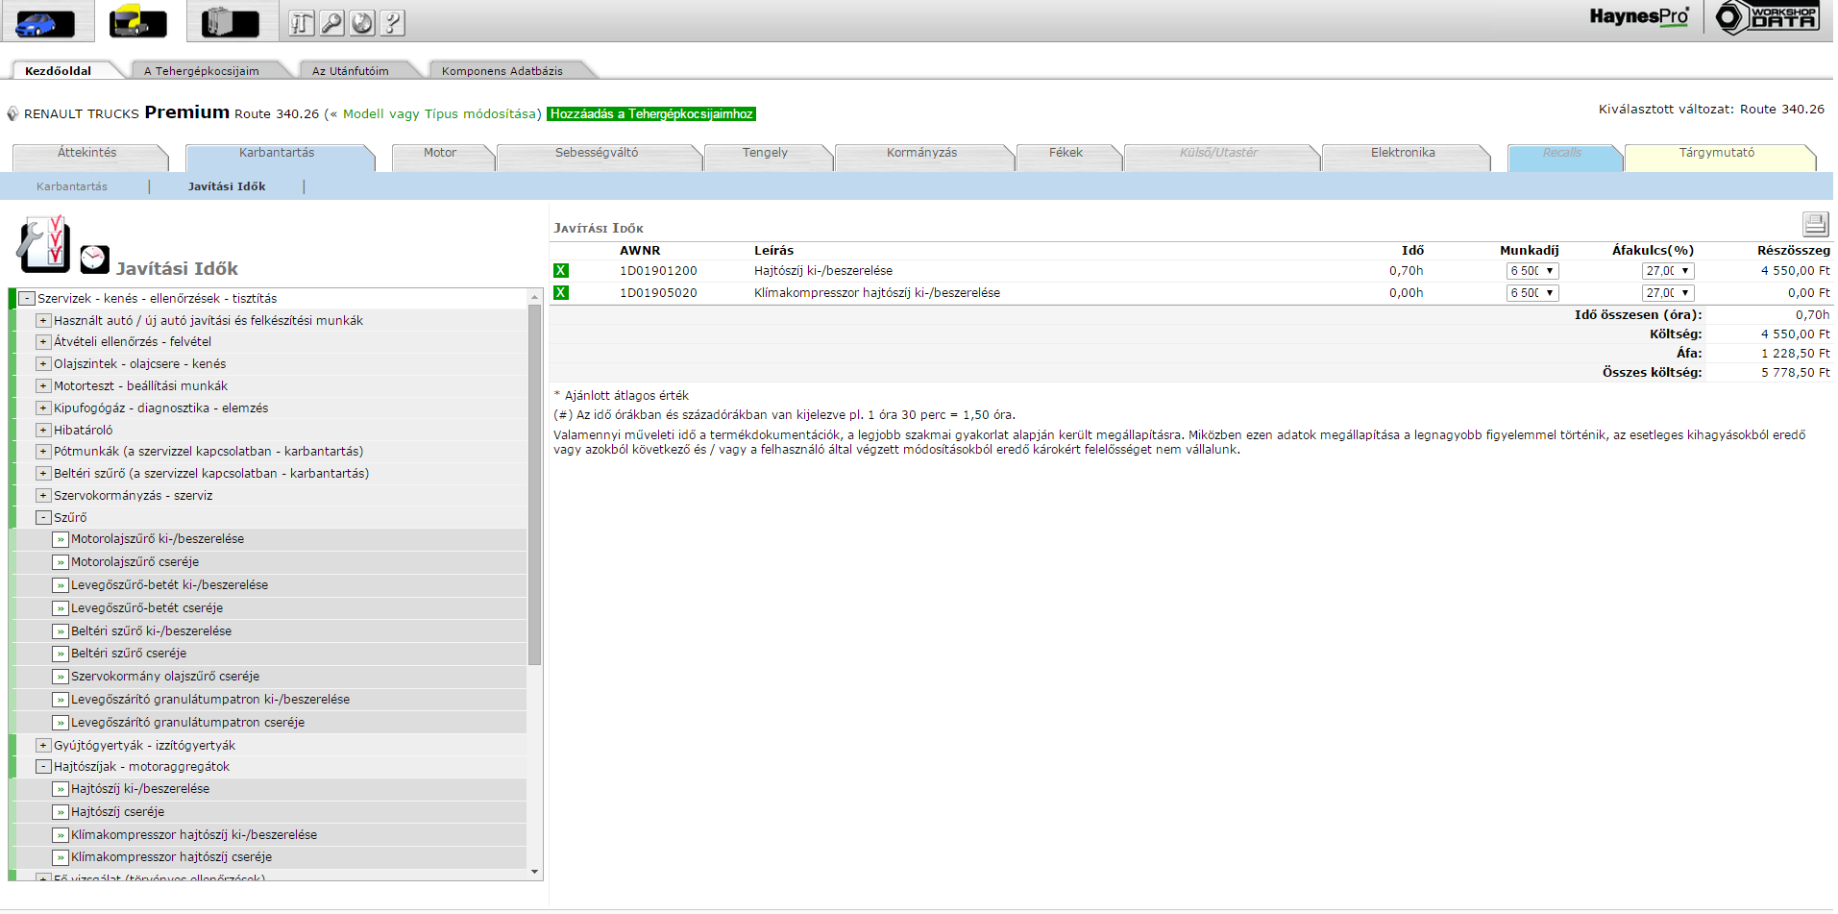
Task: Open Munkadíj dropdown for first row
Action: click(1532, 271)
